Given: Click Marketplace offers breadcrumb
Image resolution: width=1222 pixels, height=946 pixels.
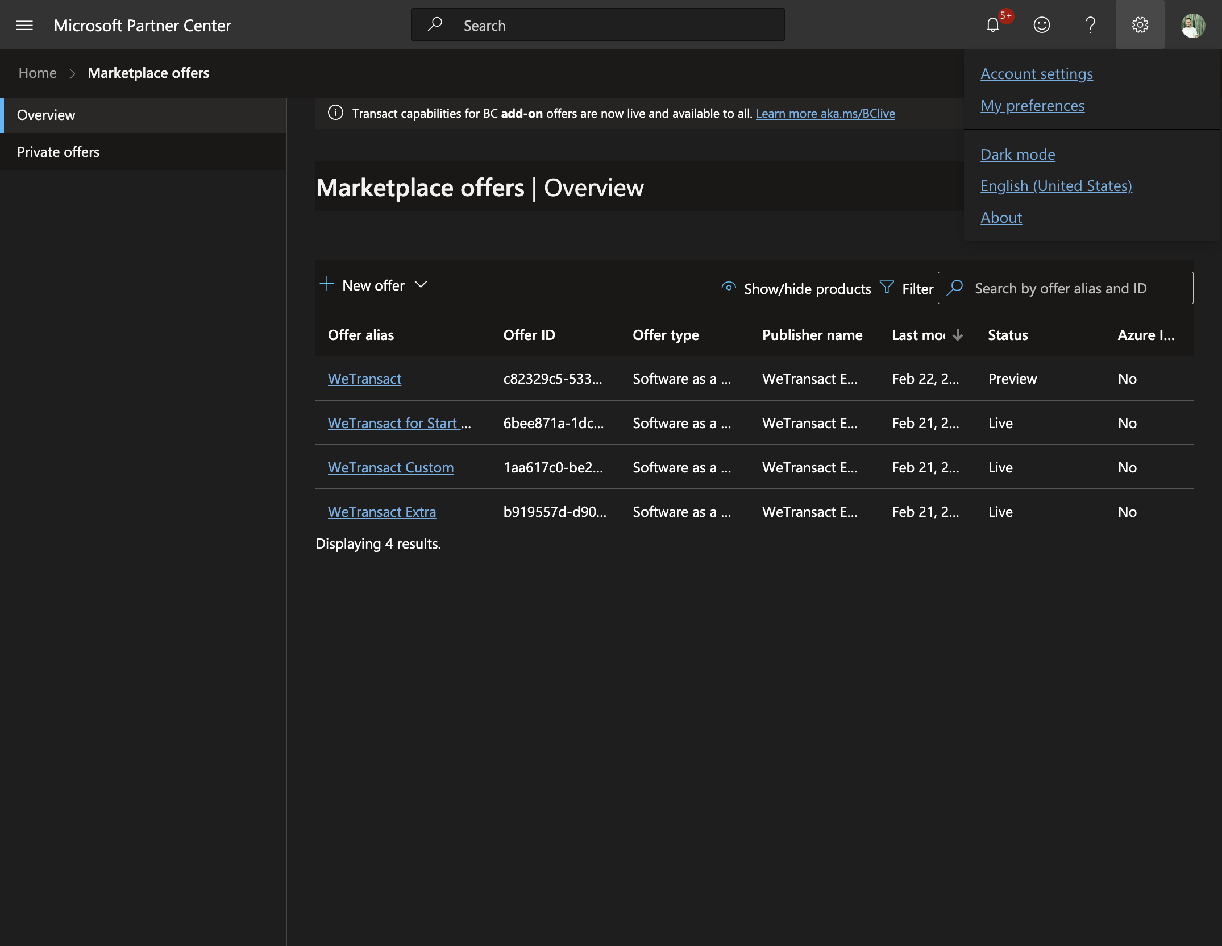Looking at the screenshot, I should [x=148, y=73].
